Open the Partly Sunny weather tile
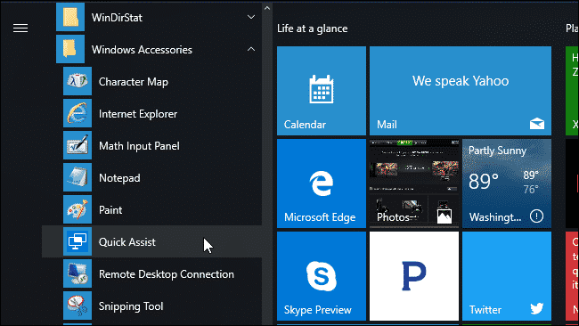 point(507,183)
